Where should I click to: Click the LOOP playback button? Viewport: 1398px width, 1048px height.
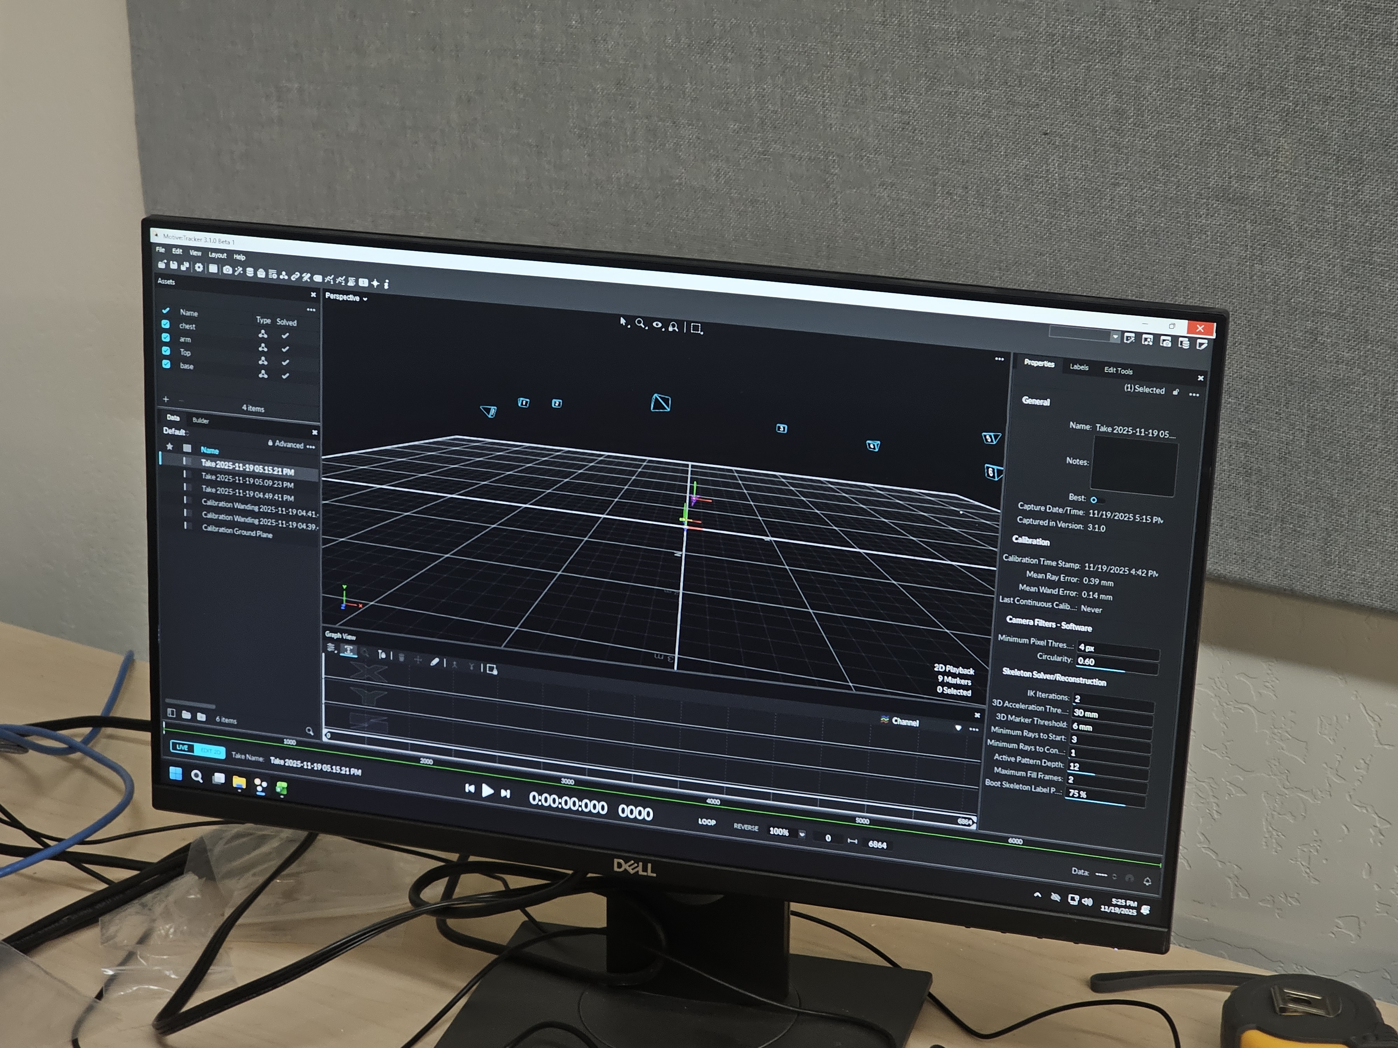click(x=707, y=822)
